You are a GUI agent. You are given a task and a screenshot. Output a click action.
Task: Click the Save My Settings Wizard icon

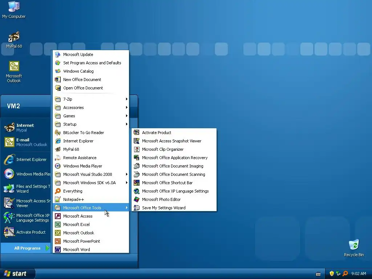point(137,207)
